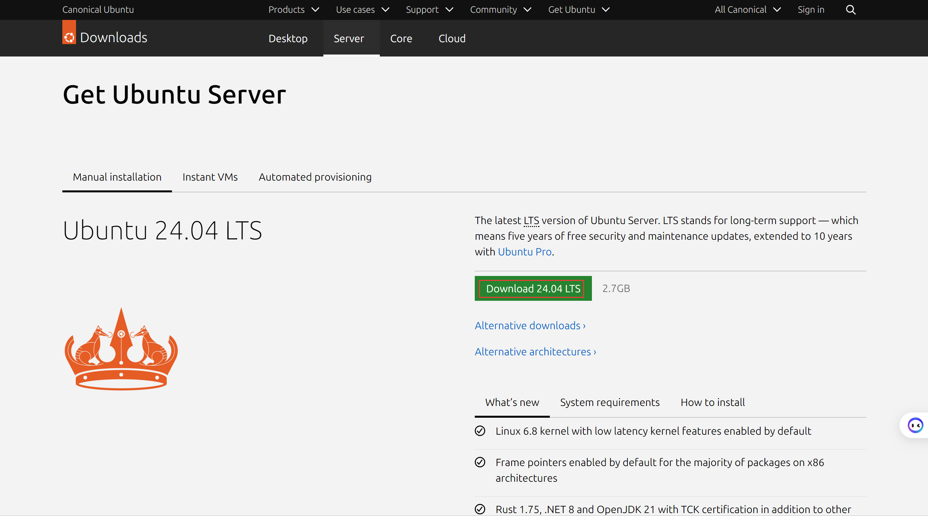Switch to the Core downloads tab
This screenshot has width=928, height=516.
pyautogui.click(x=401, y=38)
